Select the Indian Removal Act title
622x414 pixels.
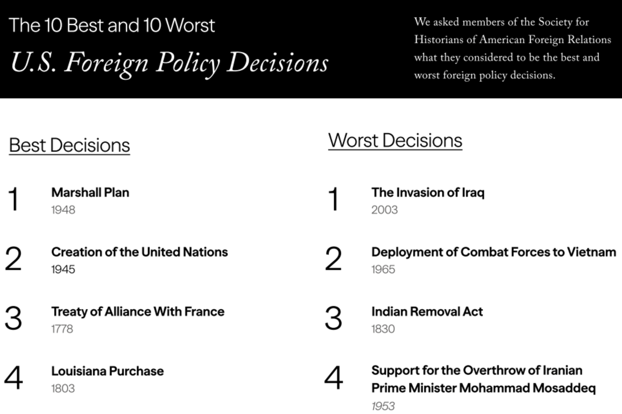(x=427, y=311)
